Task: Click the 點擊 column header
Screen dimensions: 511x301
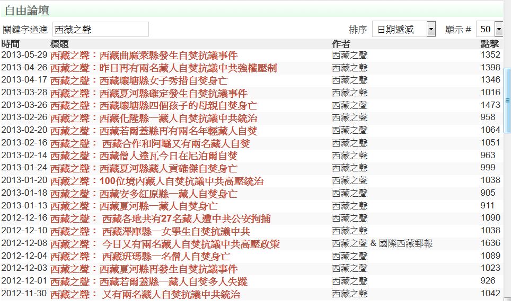Action: tap(490, 44)
